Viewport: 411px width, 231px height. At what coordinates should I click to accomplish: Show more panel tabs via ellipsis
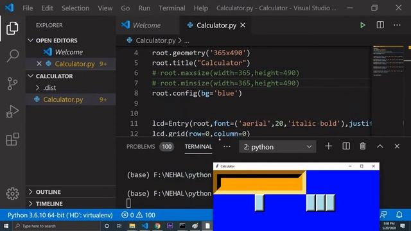[227, 146]
